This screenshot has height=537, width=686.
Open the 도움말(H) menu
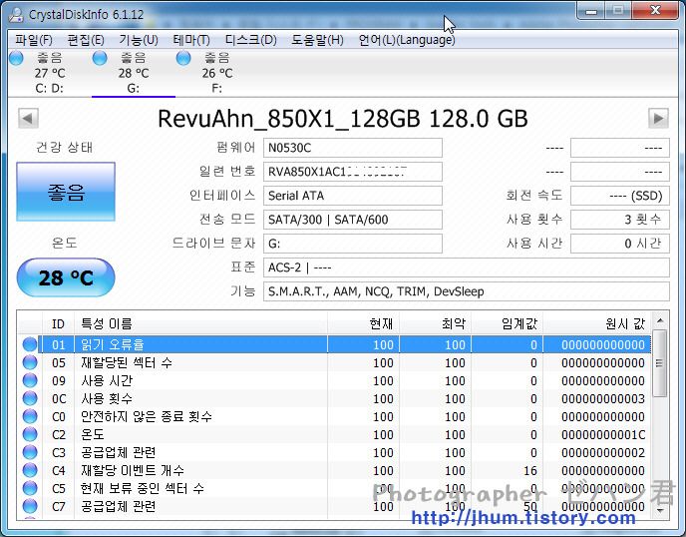pyautogui.click(x=317, y=40)
